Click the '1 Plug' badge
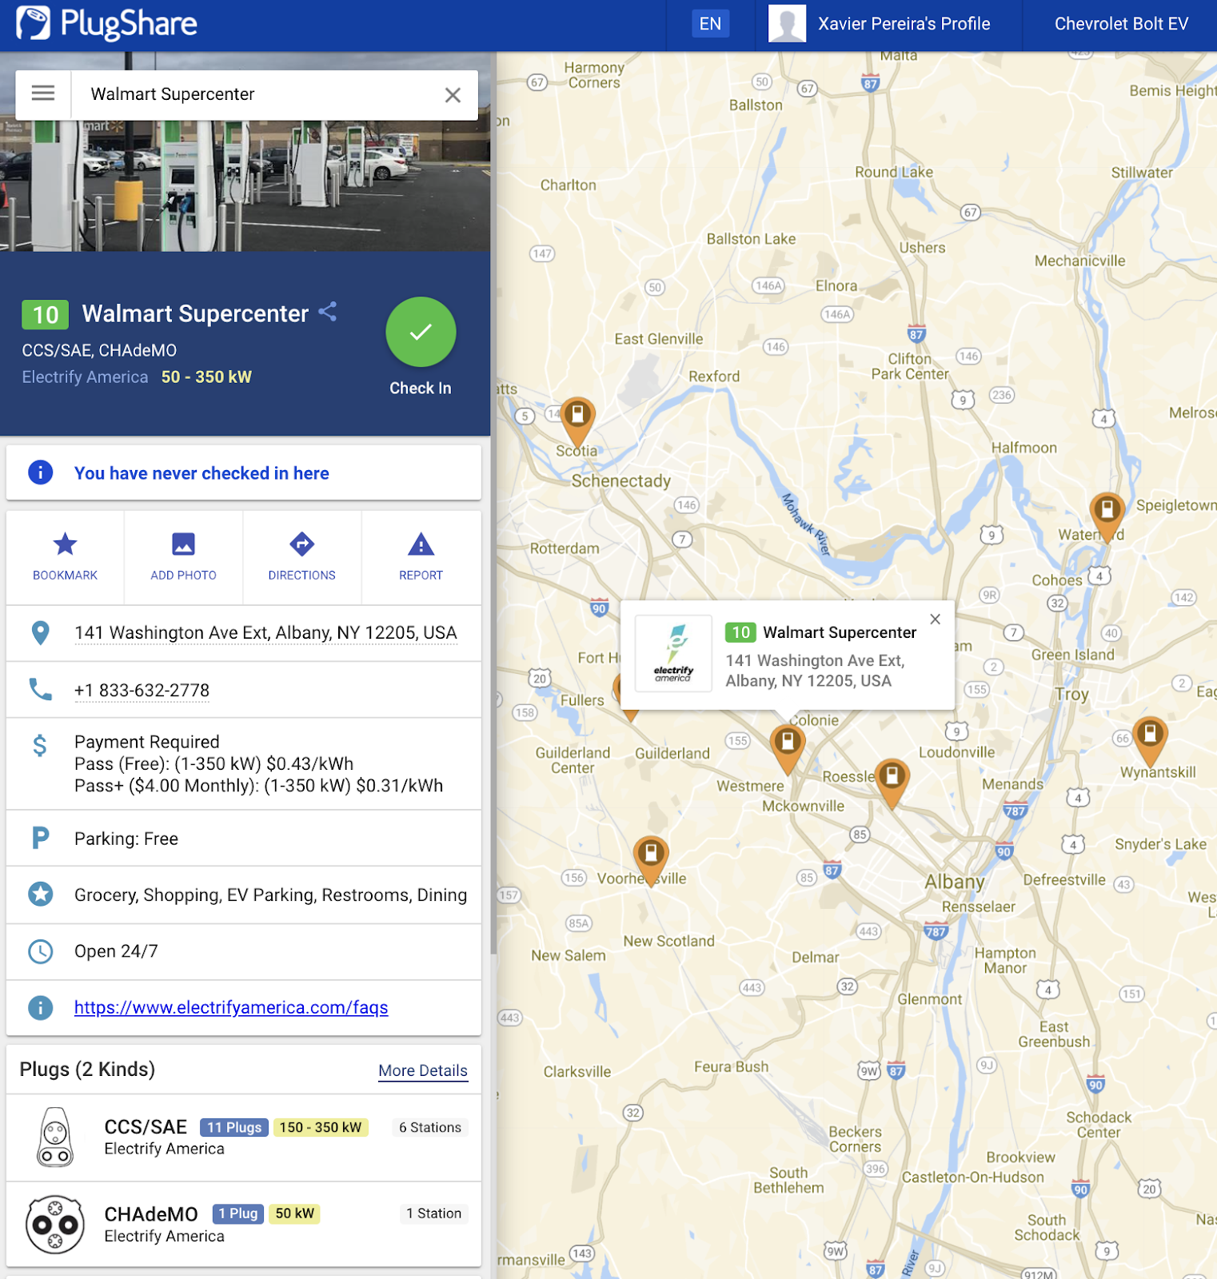Screen dimensions: 1217x1279 (x=238, y=1213)
